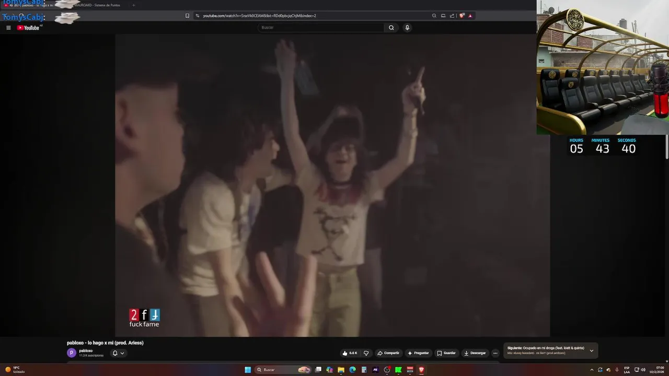Open Microsoft Edge from the taskbar

(x=352, y=370)
